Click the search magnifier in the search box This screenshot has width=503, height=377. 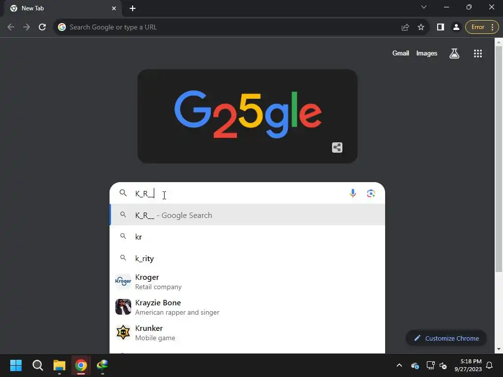coord(123,192)
